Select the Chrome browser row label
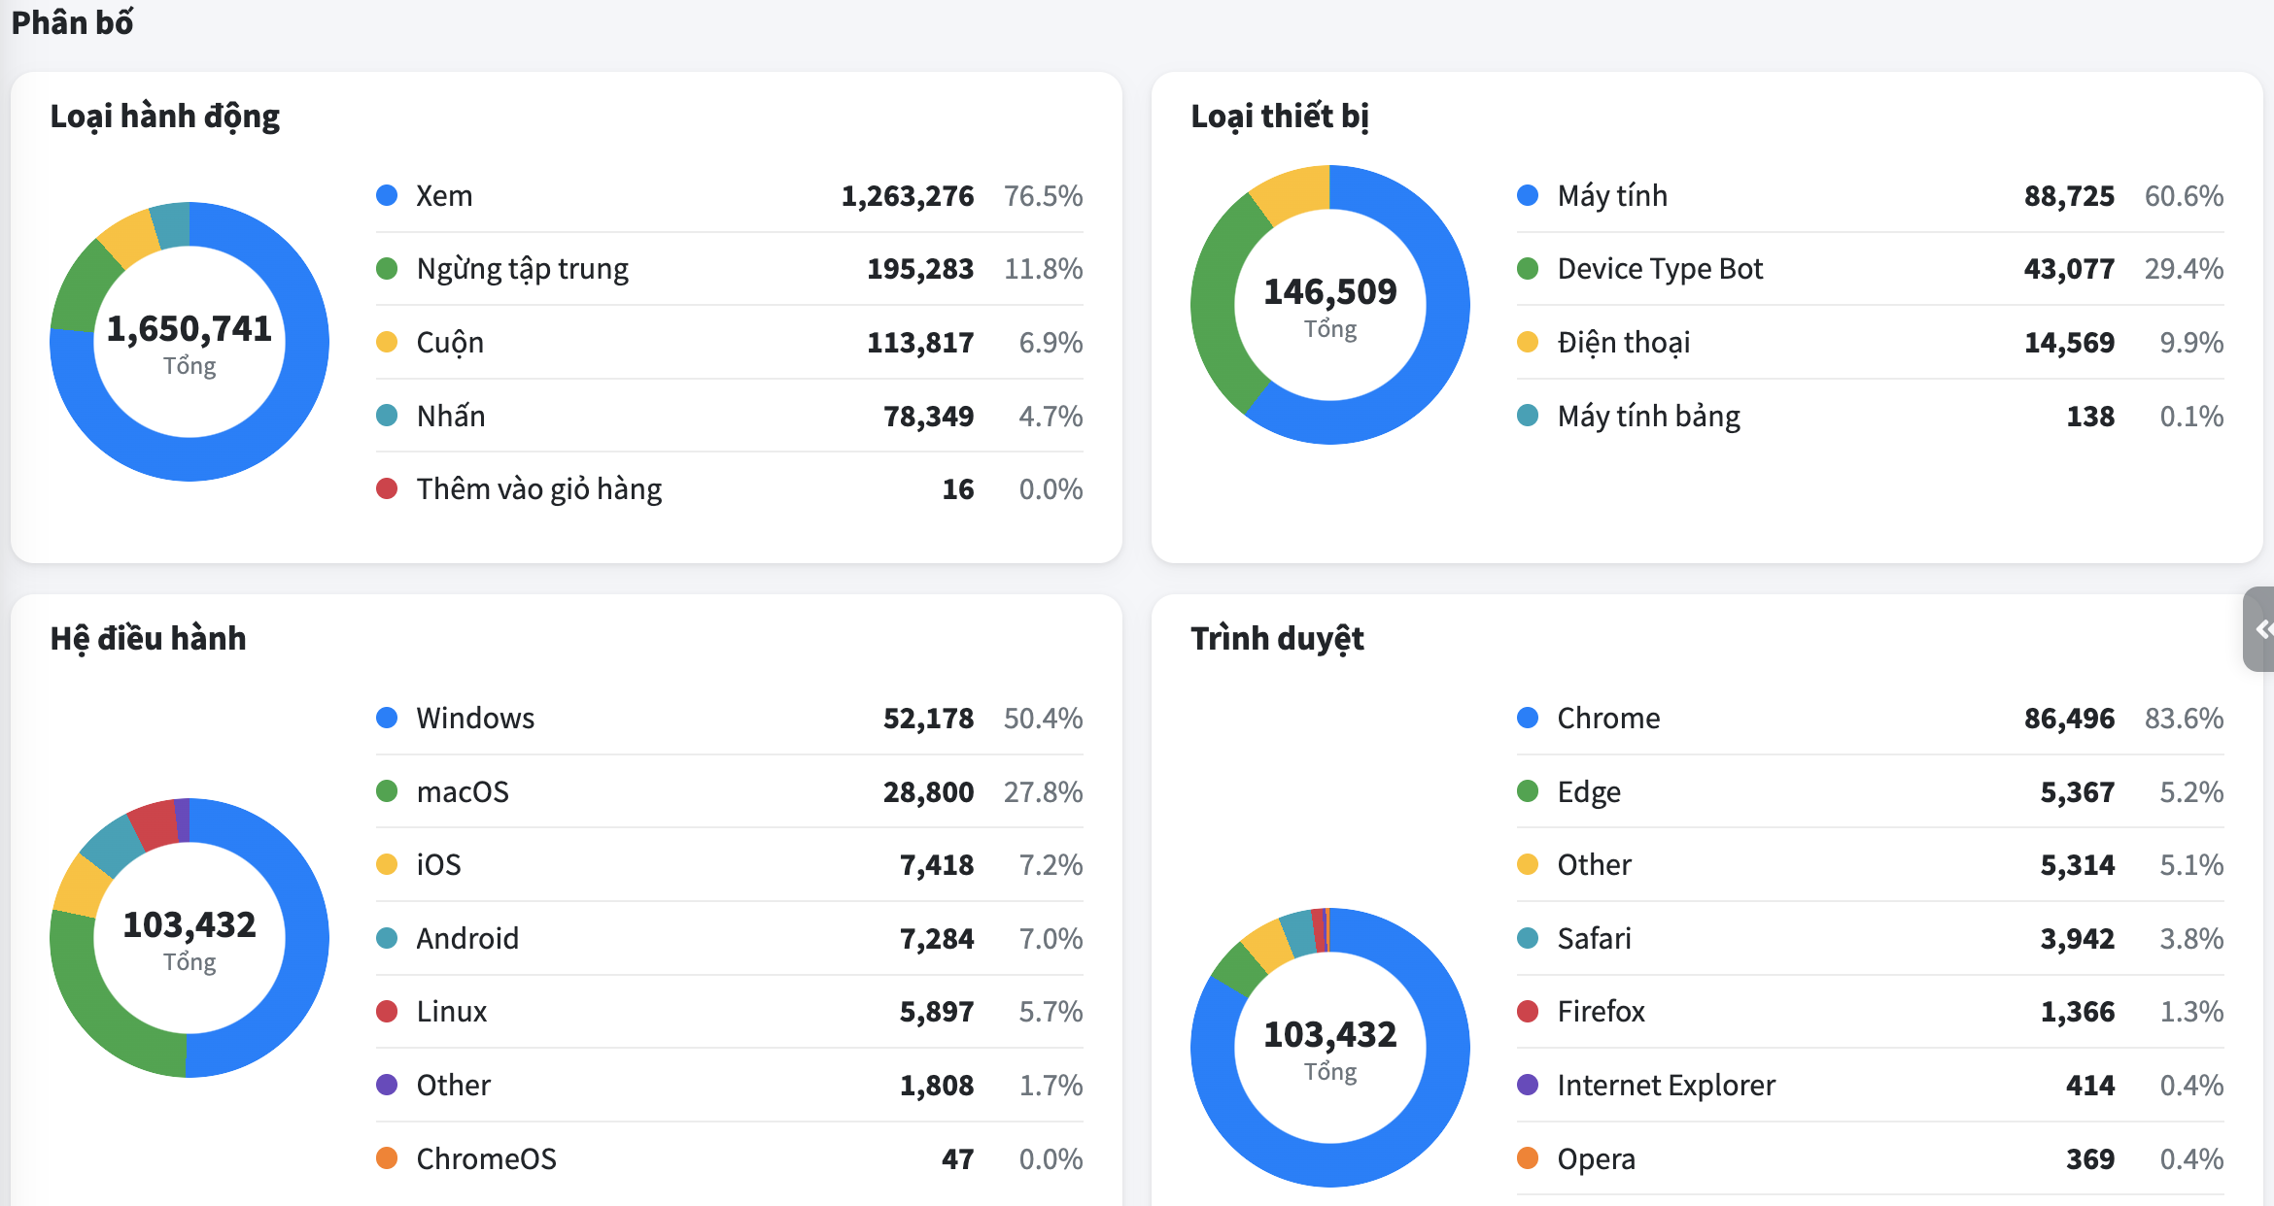 pyautogui.click(x=1608, y=719)
